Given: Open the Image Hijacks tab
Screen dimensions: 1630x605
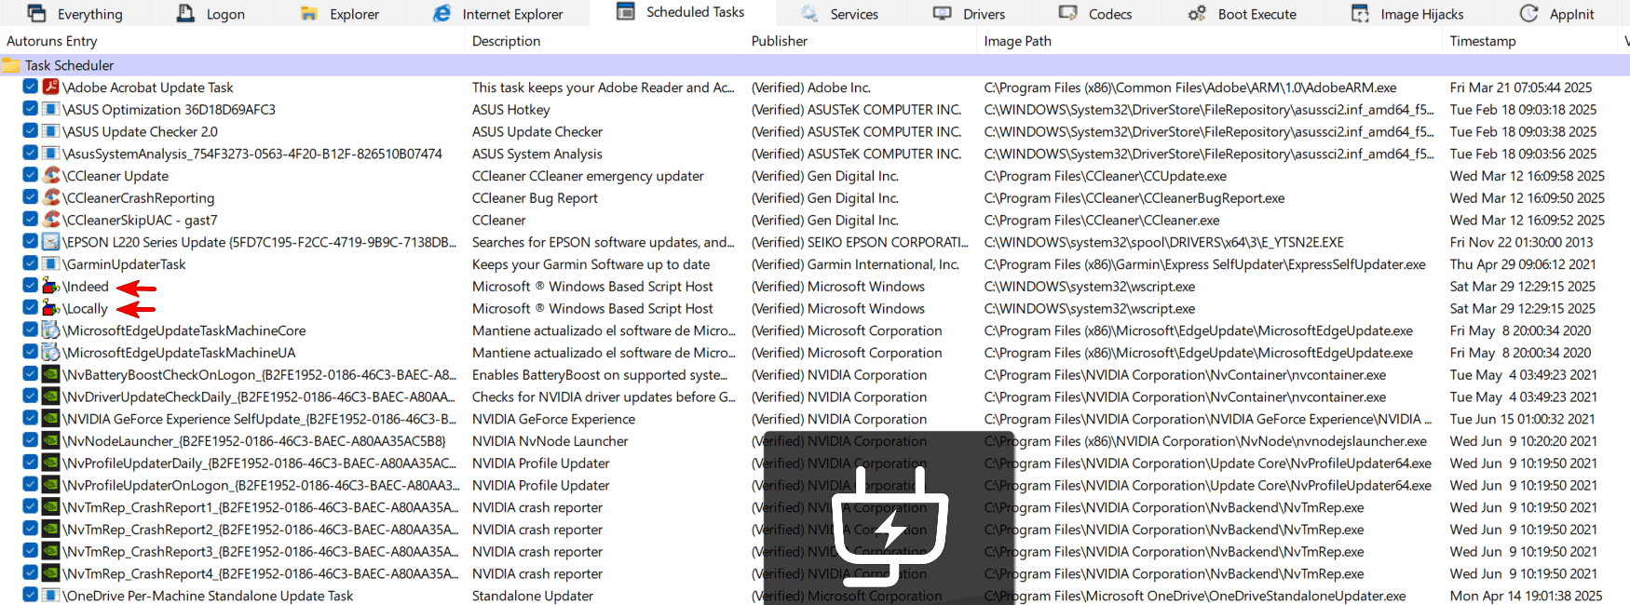Looking at the screenshot, I should coord(1407,14).
